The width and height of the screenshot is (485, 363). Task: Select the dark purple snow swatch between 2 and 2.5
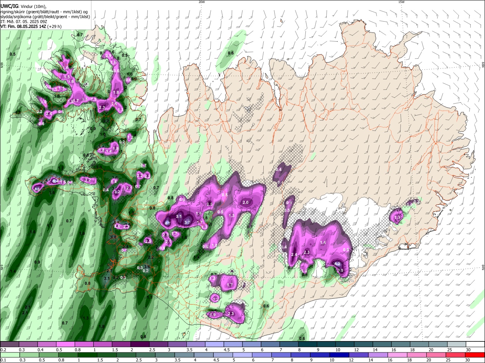(x=140, y=344)
